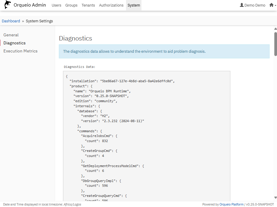Screen dimensions: 277x207
Task: Click the Orqueio Admin title text
Action: pyautogui.click(x=30, y=5)
